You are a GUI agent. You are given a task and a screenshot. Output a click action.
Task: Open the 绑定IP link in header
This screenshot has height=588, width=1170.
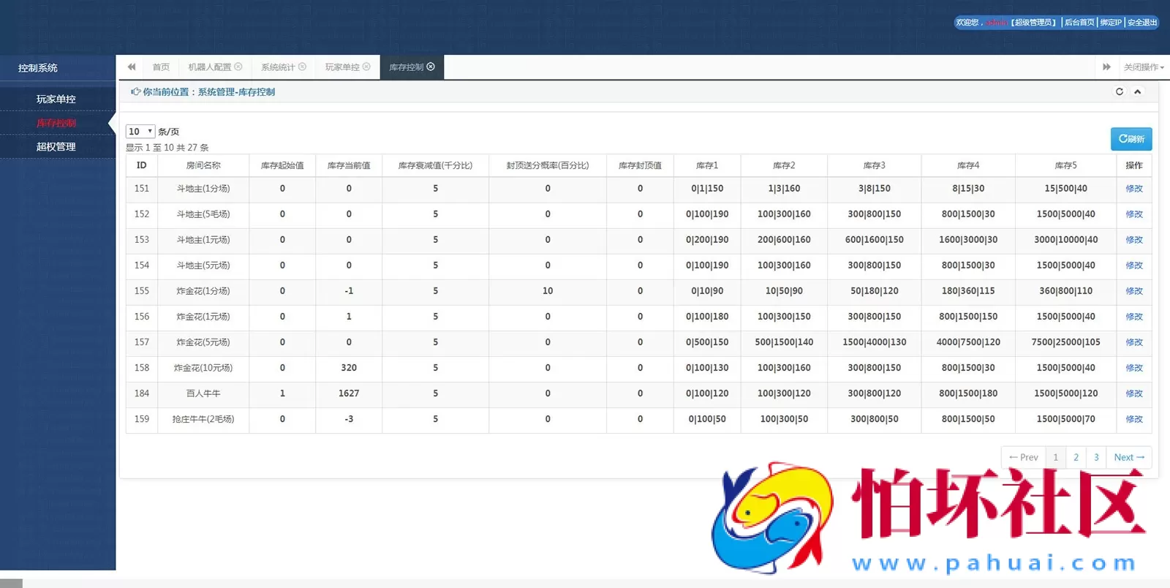coord(1110,23)
